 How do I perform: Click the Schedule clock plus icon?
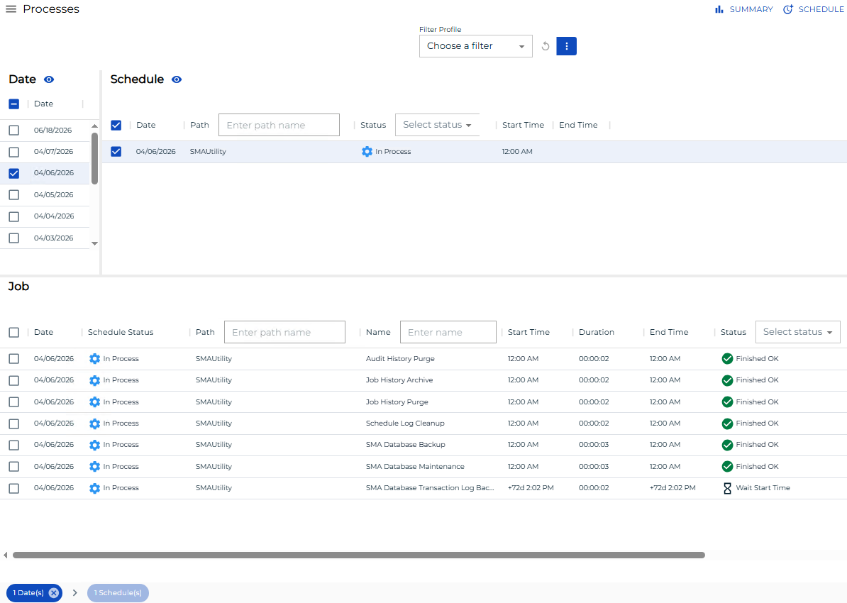(788, 9)
